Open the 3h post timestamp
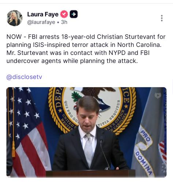Image resolution: width=173 pixels, height=183 pixels. (64, 22)
